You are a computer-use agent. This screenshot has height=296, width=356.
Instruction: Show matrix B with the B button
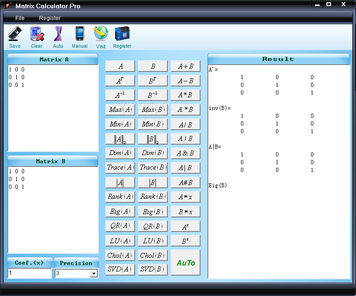point(153,66)
